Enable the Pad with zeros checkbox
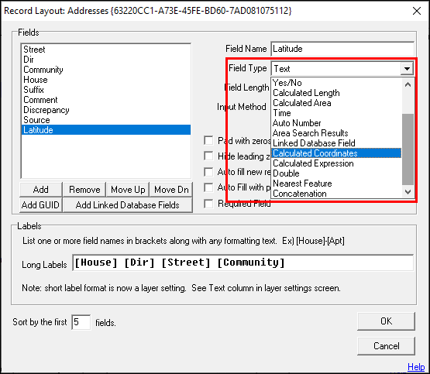The height and width of the screenshot is (374, 430). pos(208,141)
